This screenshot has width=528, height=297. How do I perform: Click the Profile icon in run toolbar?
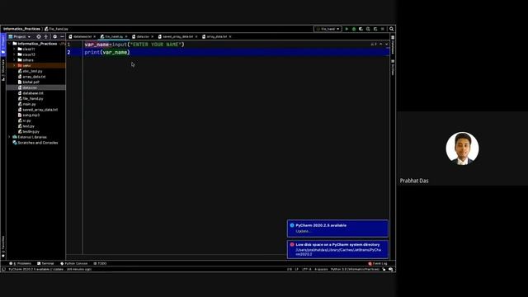(x=368, y=29)
